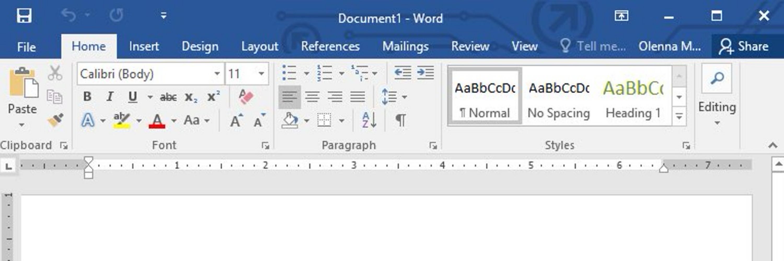Open font color dropdown arrow
Viewport: 784px width, 261px height.
pyautogui.click(x=174, y=121)
